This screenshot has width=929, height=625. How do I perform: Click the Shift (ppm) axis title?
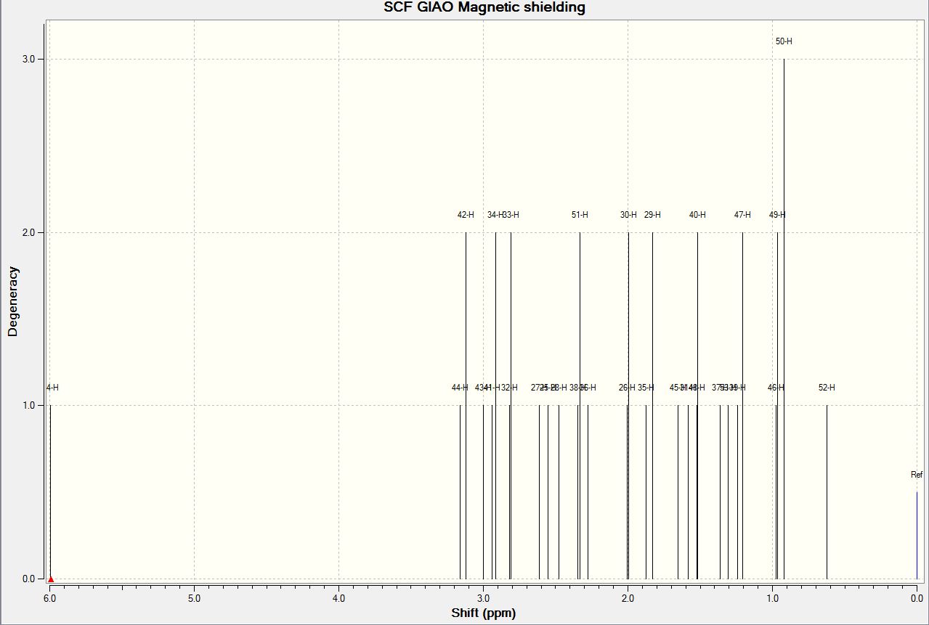pyautogui.click(x=484, y=613)
